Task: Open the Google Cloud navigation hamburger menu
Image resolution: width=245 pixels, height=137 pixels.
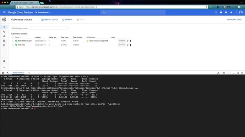Action: tap(4, 13)
